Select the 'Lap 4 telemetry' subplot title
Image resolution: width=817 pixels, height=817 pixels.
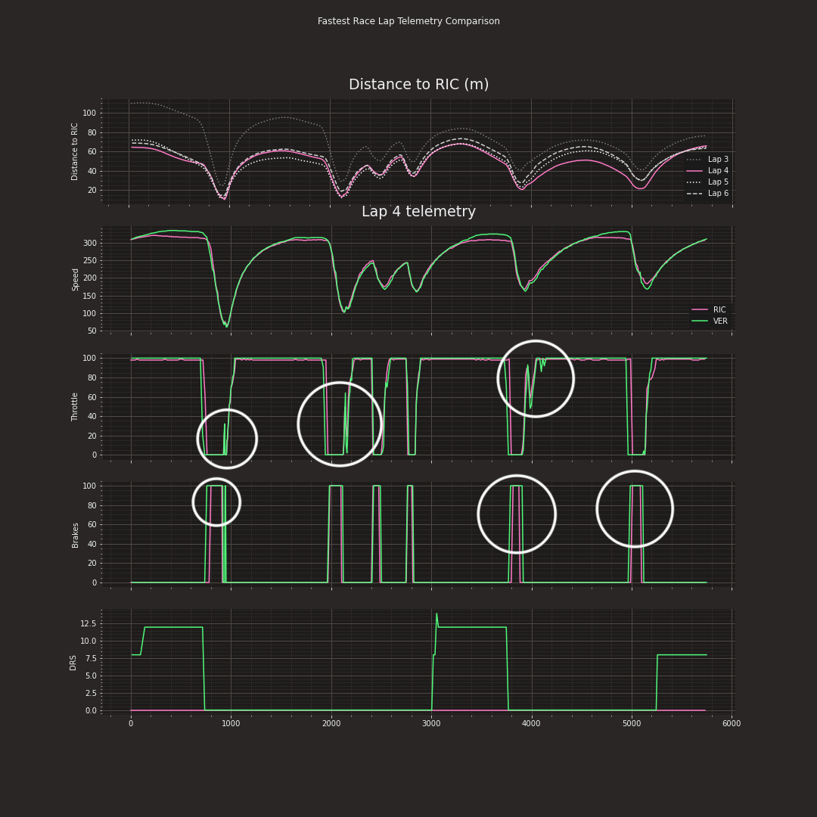[418, 211]
